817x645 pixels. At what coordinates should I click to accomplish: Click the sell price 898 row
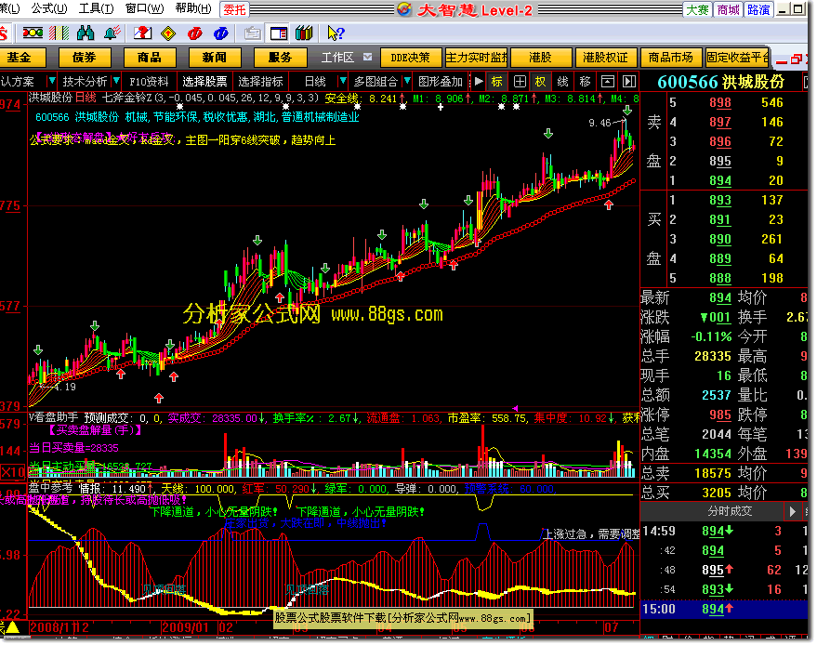click(x=724, y=102)
